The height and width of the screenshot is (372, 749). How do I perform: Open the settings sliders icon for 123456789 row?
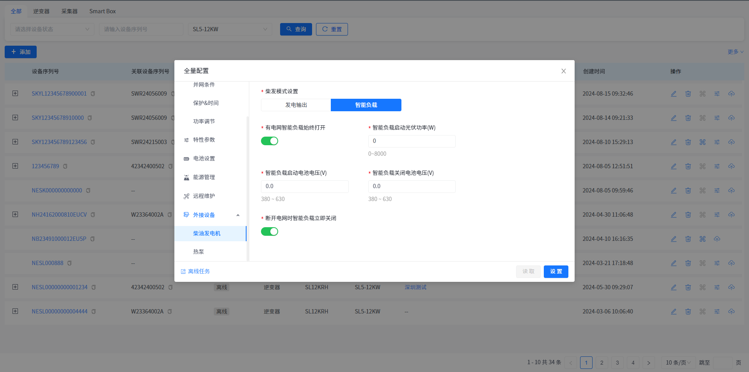click(x=717, y=166)
